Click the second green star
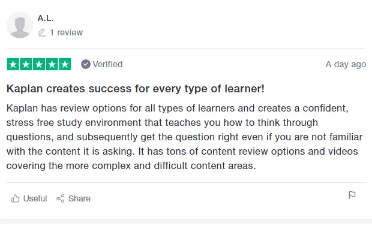Image resolution: width=372 pixels, height=226 pixels. [26, 64]
